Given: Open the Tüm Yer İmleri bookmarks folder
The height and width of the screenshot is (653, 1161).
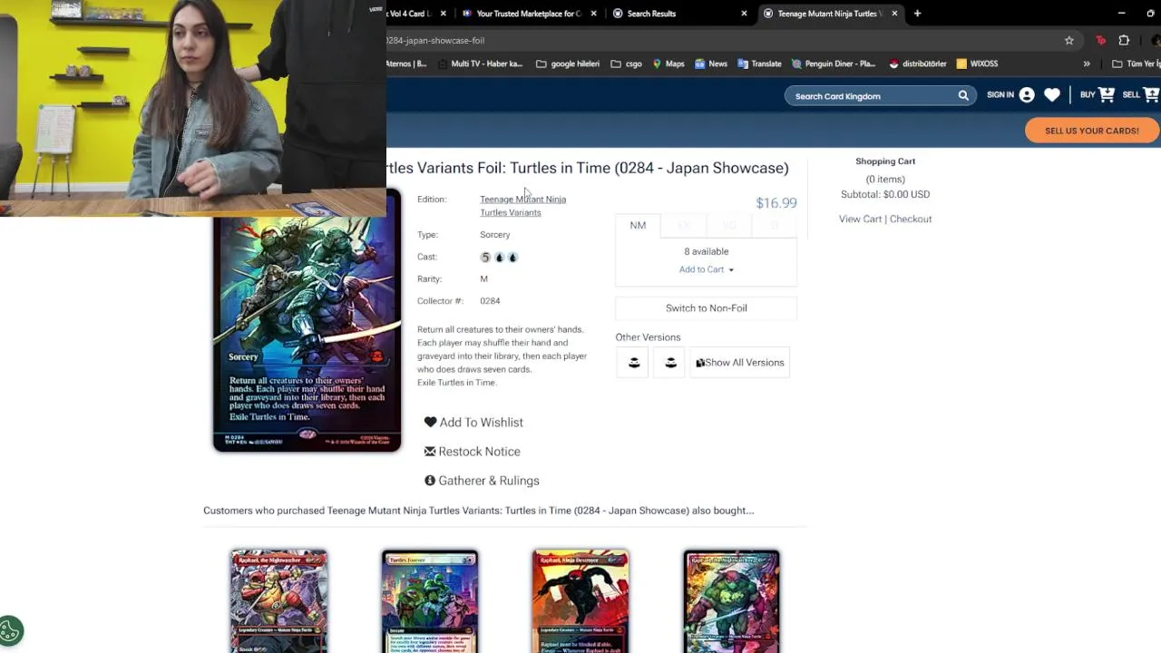Looking at the screenshot, I should point(1137,63).
